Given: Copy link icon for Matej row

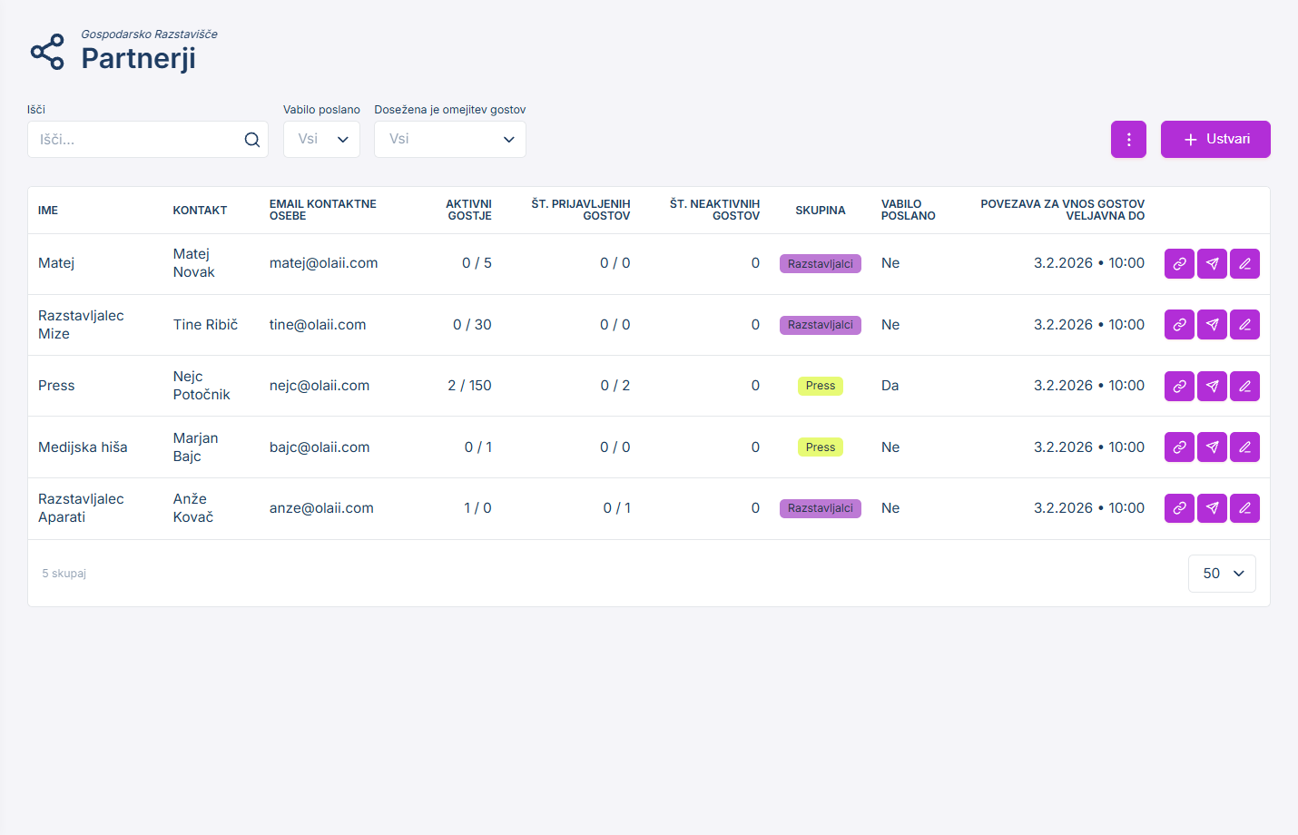Looking at the screenshot, I should 1179,263.
